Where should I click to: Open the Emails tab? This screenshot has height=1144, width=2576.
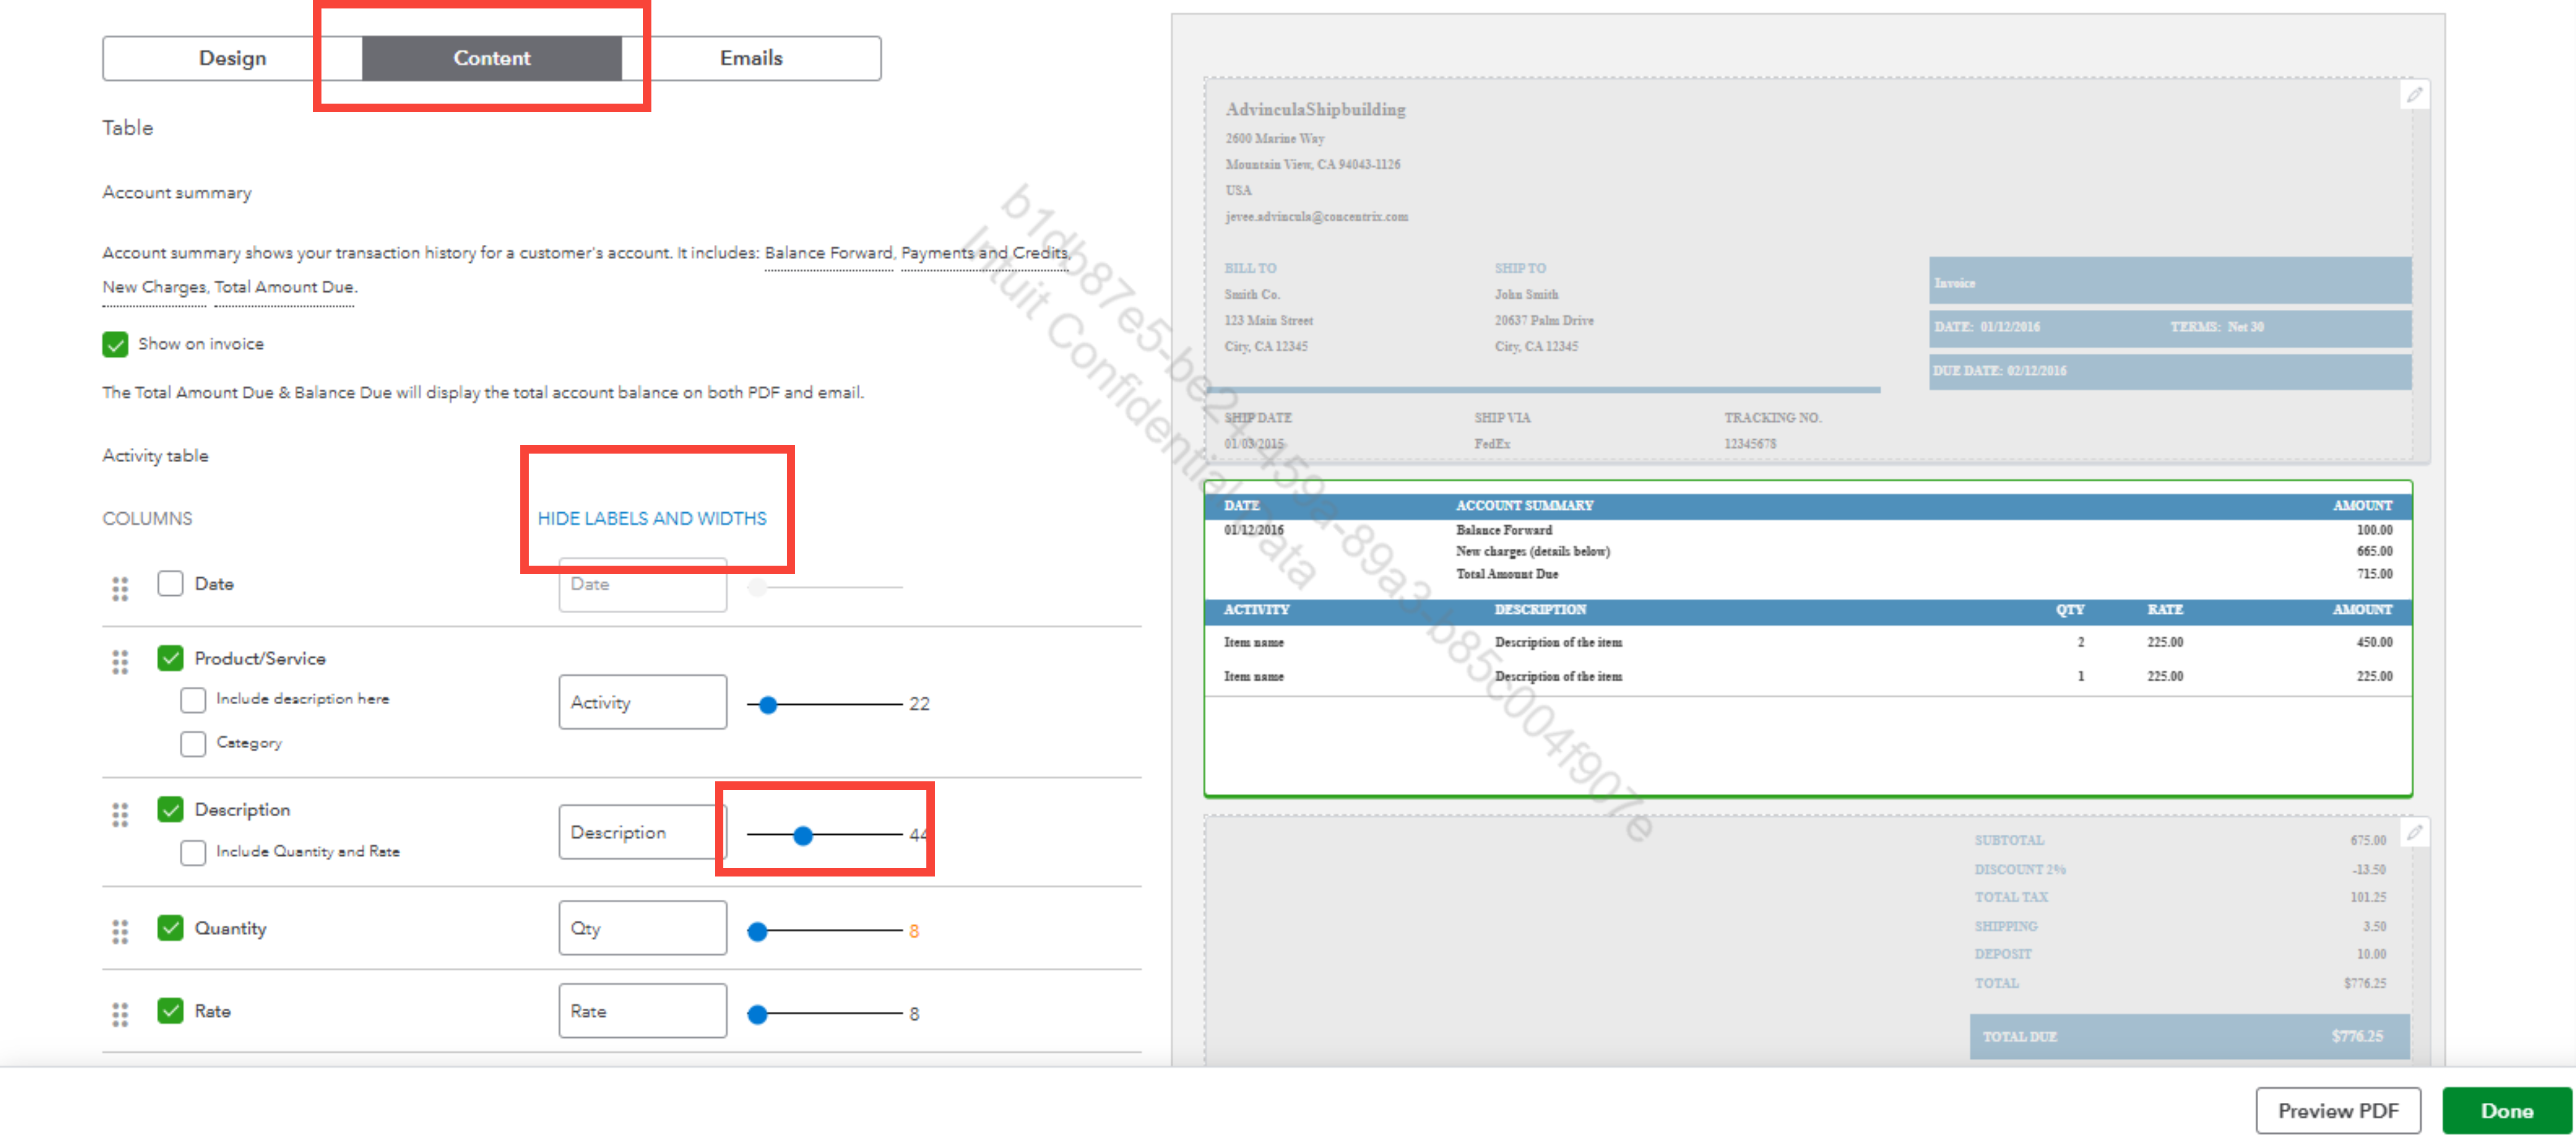751,58
